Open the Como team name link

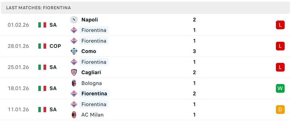click(89, 51)
